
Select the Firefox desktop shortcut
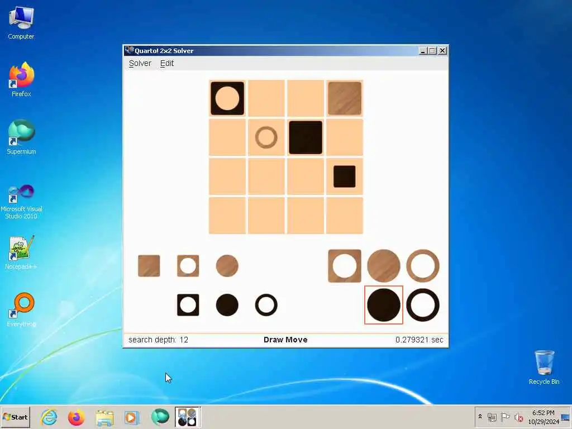coord(21,79)
